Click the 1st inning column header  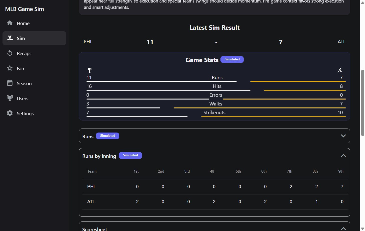tap(136, 171)
